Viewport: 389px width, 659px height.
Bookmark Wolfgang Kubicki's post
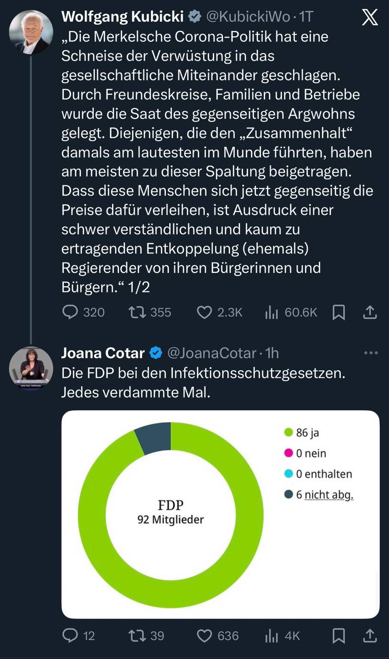click(x=339, y=312)
